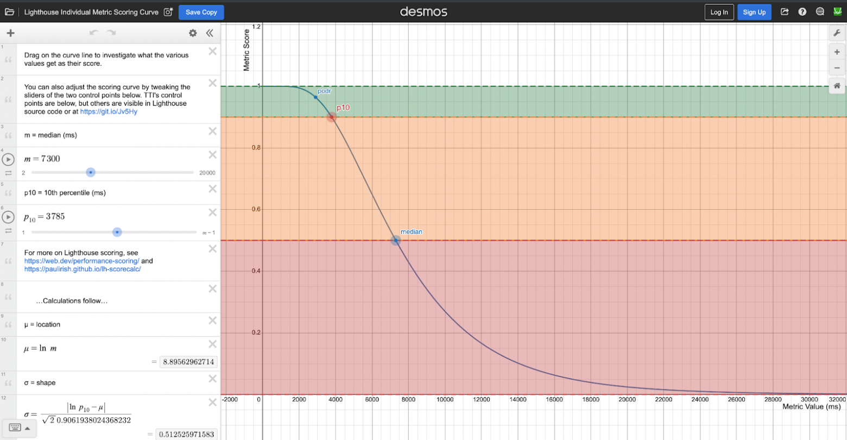
Task: Open the https://git.io/Jv5Hy link
Action: point(109,111)
